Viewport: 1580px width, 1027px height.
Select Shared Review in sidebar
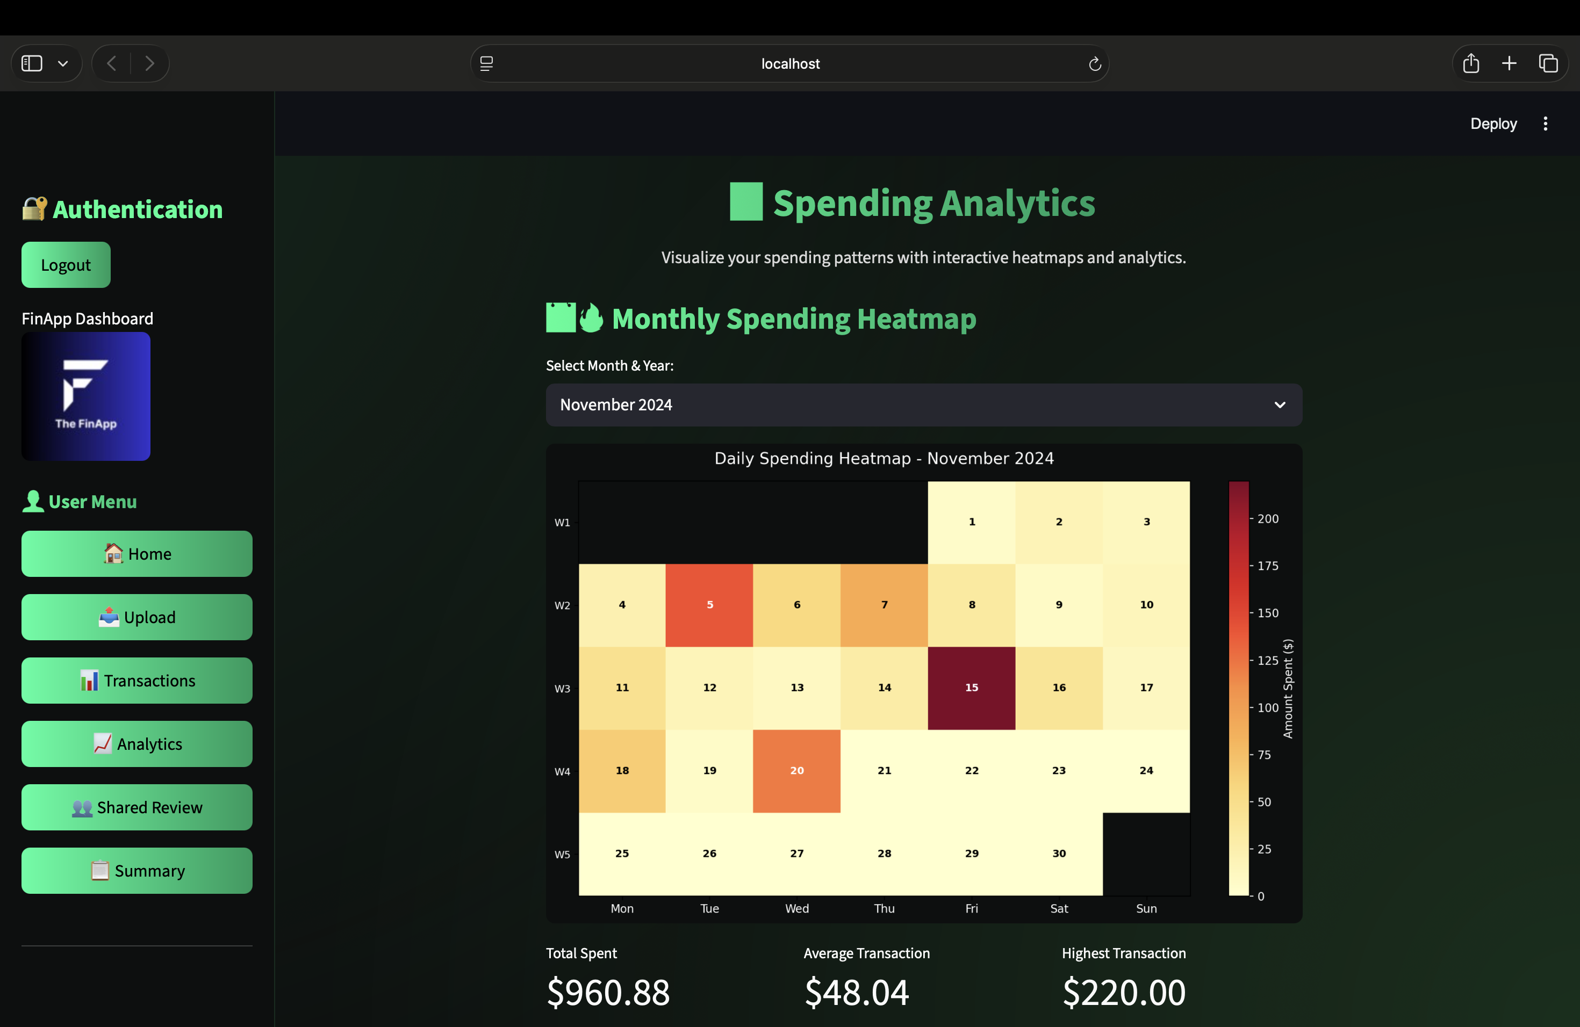[x=137, y=807]
